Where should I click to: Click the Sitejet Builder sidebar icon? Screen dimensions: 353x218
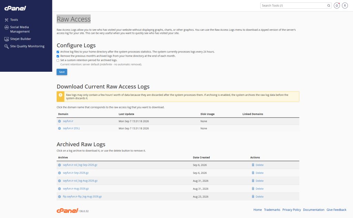(7, 39)
